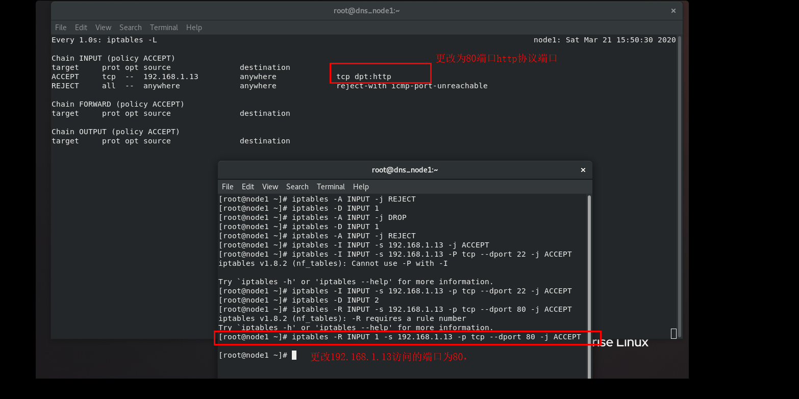Click 'Every 1.0s: iptables -L' header
The height and width of the screenshot is (399, 799).
[x=104, y=40]
